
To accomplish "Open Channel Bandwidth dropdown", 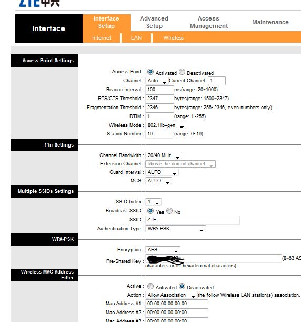I will coord(164,155).
